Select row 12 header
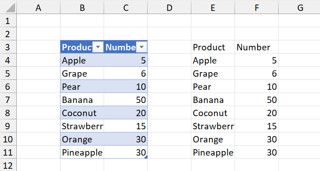This screenshot has height=171, width=320. 8,165
